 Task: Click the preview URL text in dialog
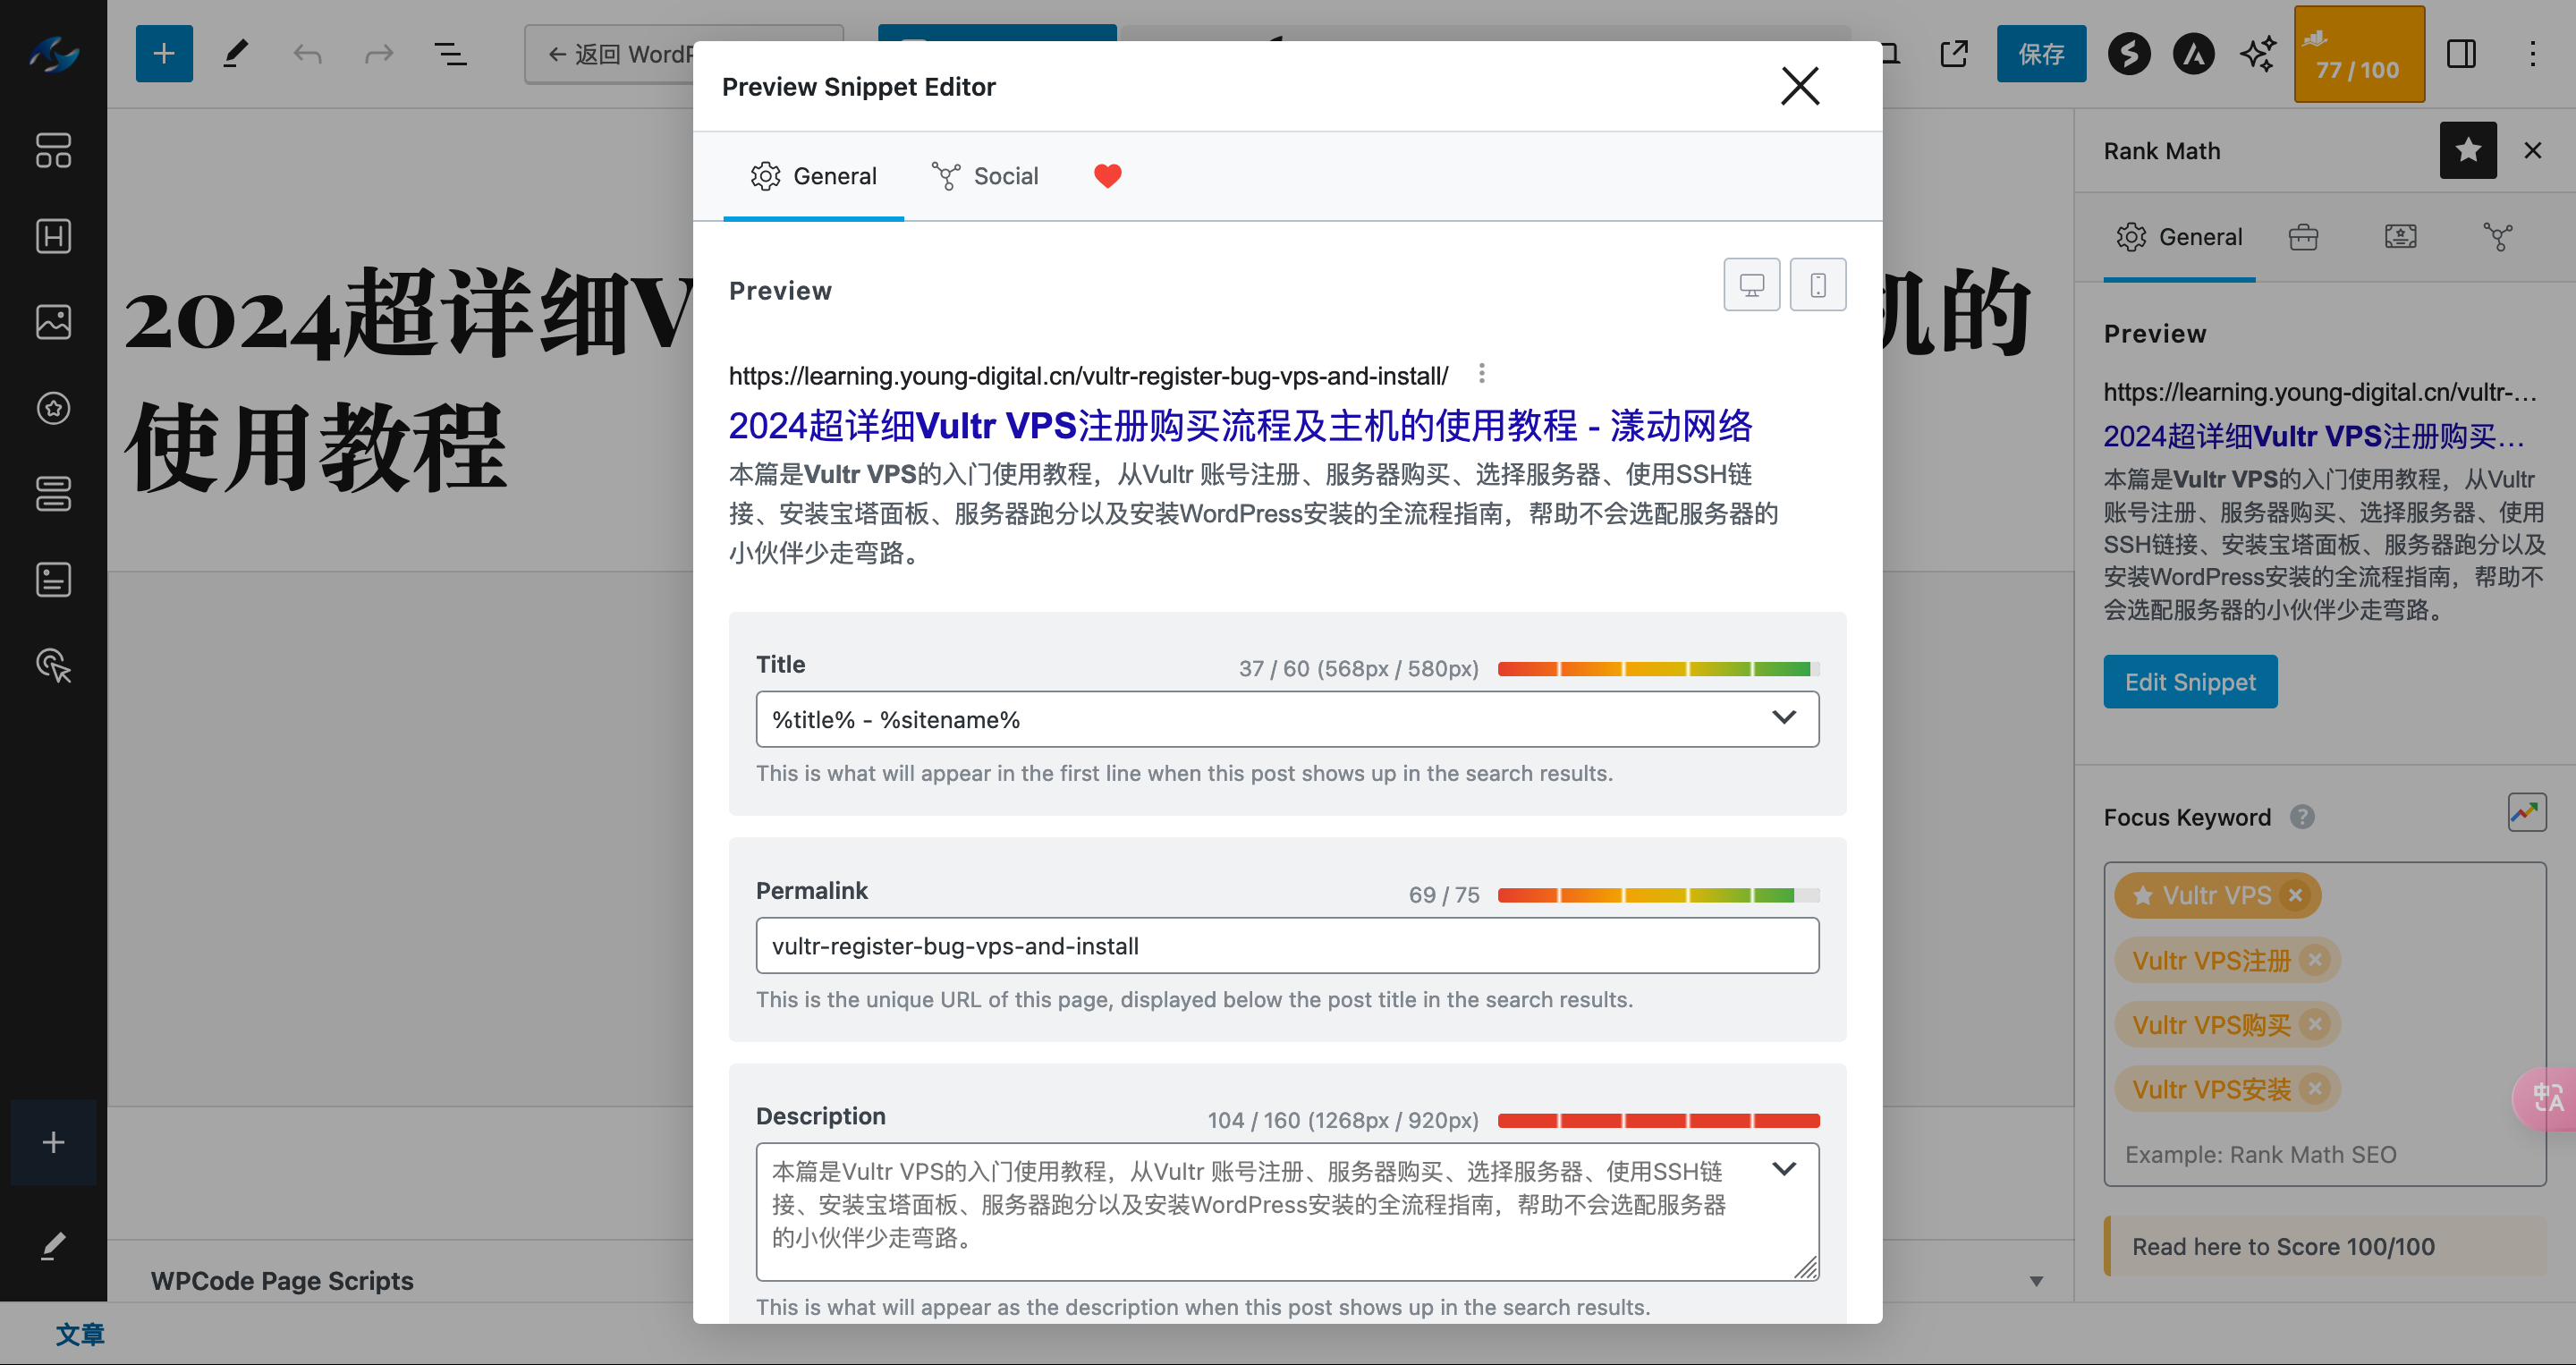pos(1088,376)
